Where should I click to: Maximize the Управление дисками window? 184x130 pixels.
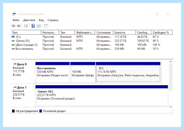pyautogui.click(x=157, y=14)
